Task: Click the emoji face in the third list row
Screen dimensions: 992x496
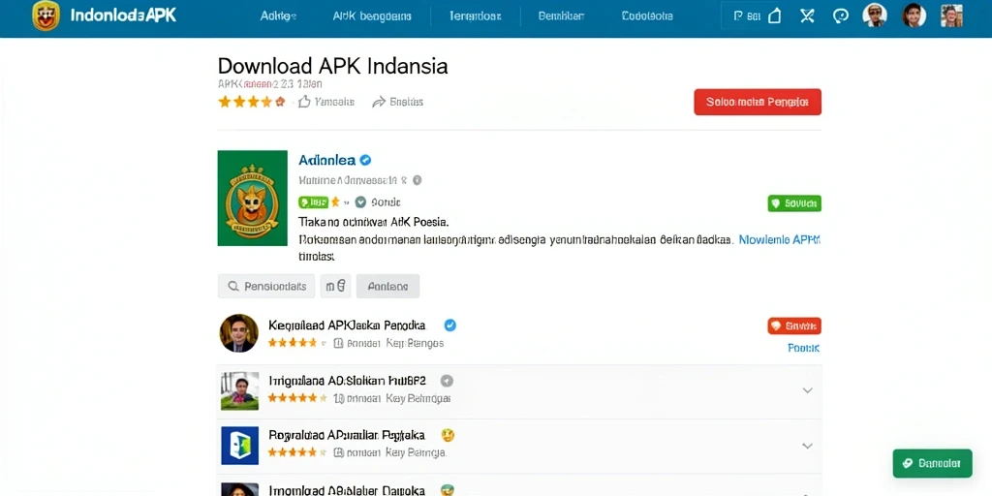Action: tap(448, 435)
